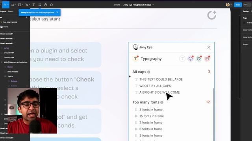Select How it works #6 layer
252x141 pixels.
pos(7,137)
